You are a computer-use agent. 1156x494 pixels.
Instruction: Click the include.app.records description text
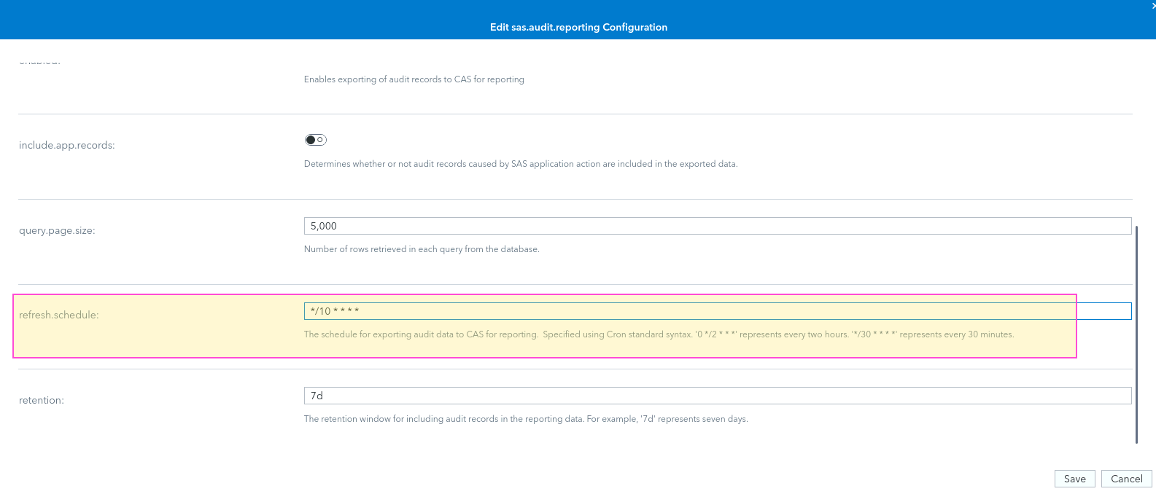pyautogui.click(x=520, y=164)
